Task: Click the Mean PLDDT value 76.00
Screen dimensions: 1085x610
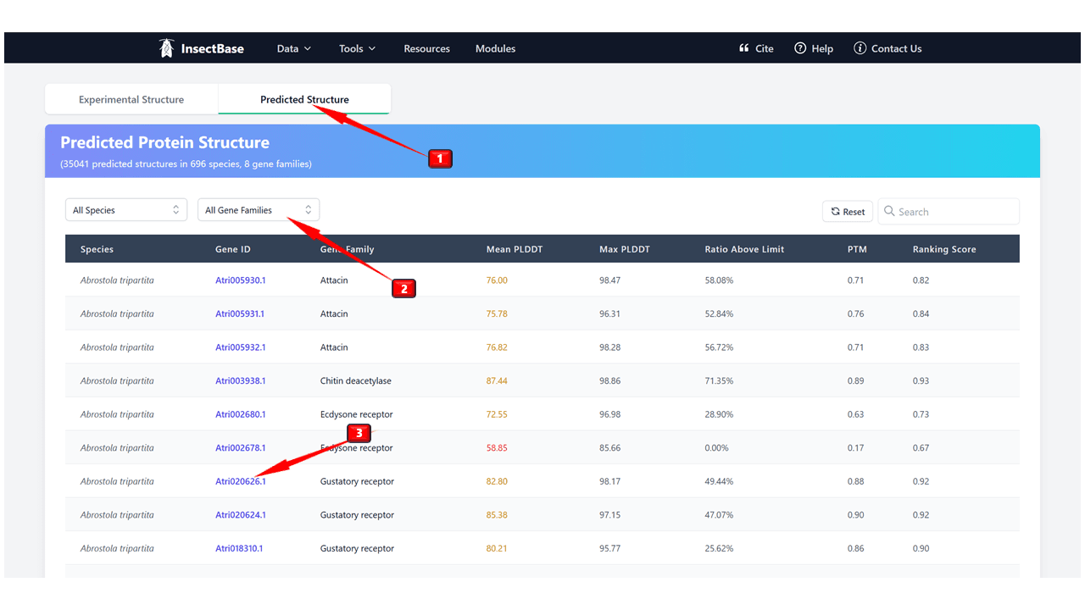Action: click(497, 280)
